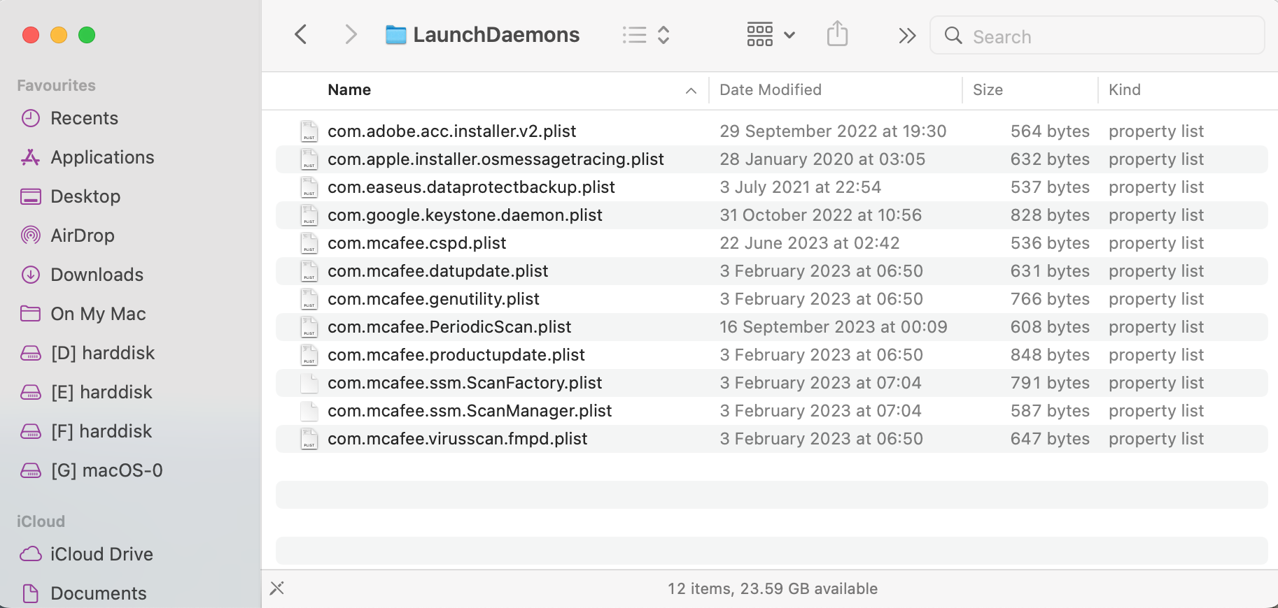The width and height of the screenshot is (1278, 608).
Task: Click the LaunchDaemons folder icon in title
Action: (x=396, y=35)
